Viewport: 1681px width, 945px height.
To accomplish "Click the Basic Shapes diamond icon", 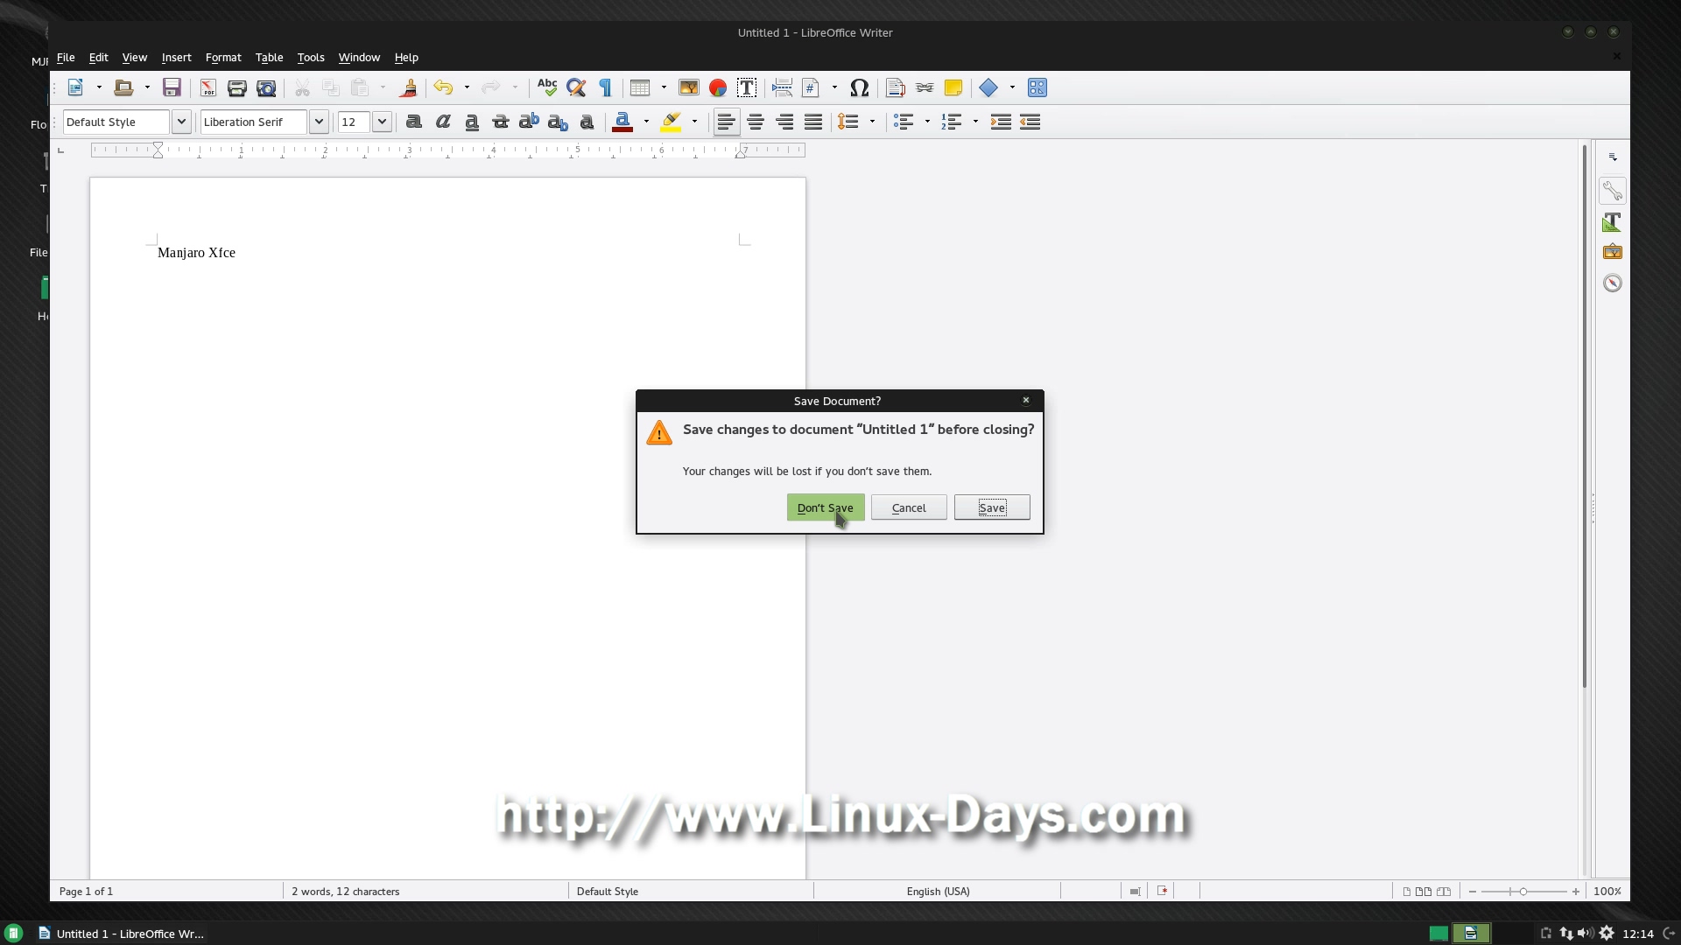I will coord(988,87).
